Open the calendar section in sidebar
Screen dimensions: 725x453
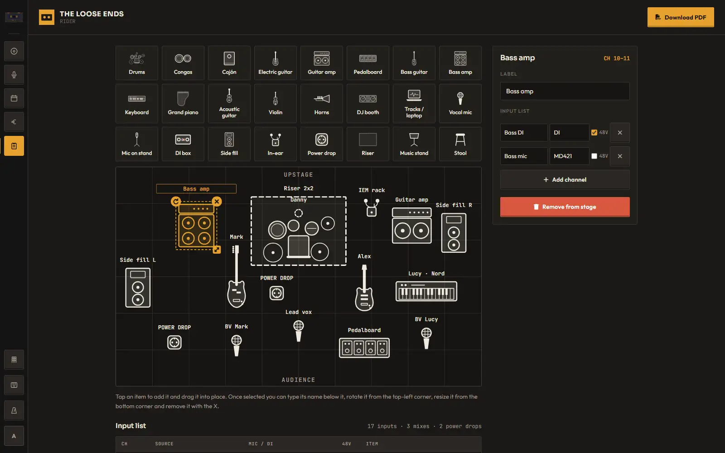tap(14, 98)
